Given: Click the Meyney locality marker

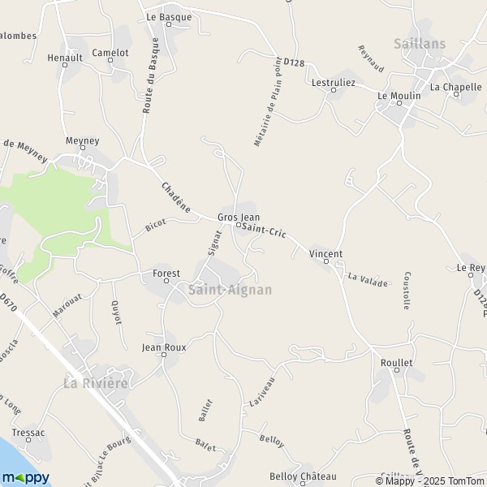Looking at the screenshot, I should tap(83, 148).
